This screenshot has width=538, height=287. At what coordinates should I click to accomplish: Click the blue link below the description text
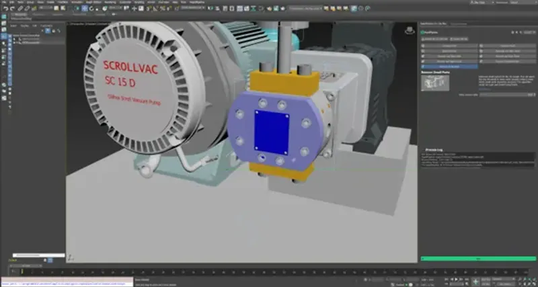[484, 89]
